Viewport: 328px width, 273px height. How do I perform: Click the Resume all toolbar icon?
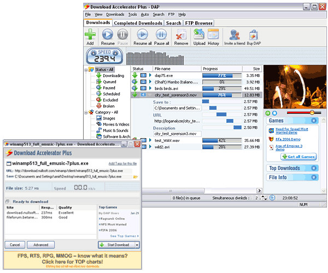[143, 35]
